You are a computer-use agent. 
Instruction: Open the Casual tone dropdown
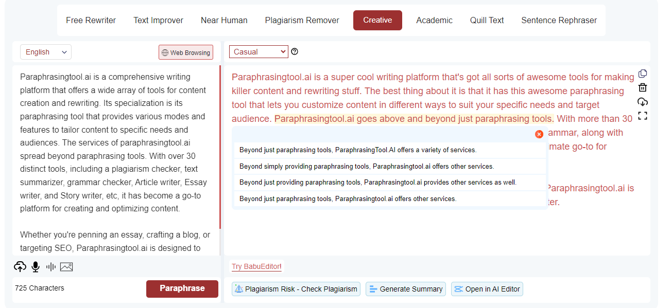(259, 51)
